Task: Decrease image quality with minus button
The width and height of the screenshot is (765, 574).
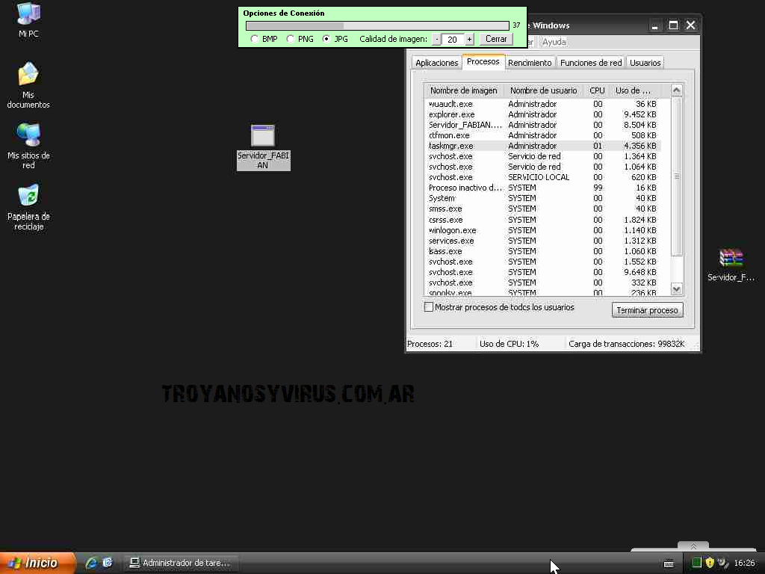Action: pyautogui.click(x=436, y=39)
